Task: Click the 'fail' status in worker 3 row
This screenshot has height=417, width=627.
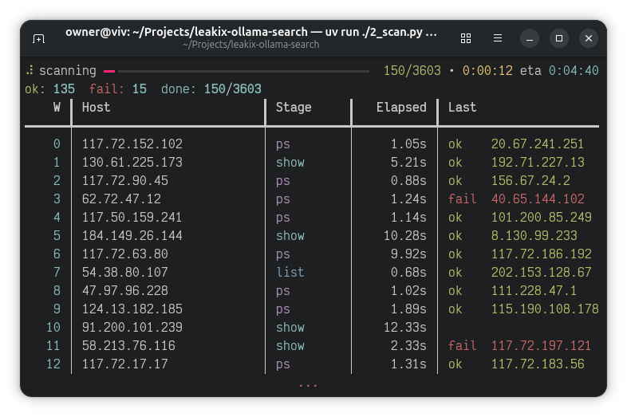Action: [x=462, y=199]
